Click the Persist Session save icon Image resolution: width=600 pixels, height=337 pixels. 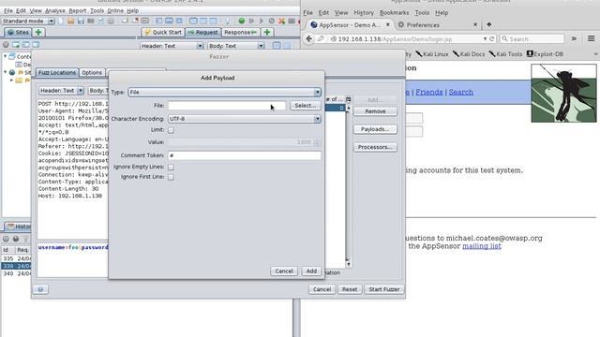coord(81,21)
